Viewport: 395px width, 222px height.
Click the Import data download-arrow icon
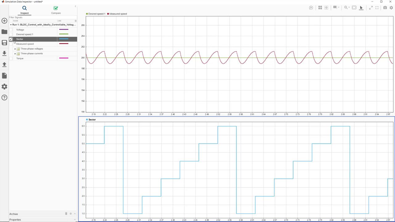4,53
